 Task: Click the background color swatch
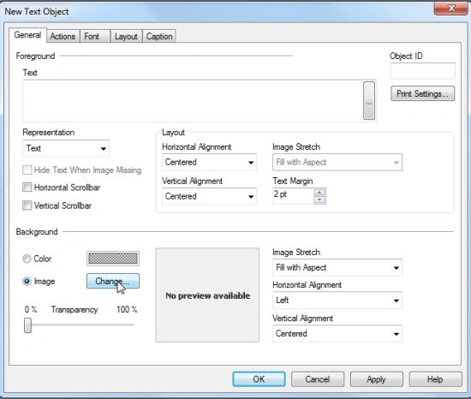point(113,259)
